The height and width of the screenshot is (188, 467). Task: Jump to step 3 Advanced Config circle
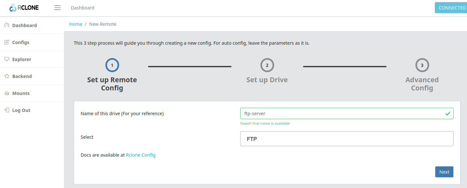tap(422, 65)
